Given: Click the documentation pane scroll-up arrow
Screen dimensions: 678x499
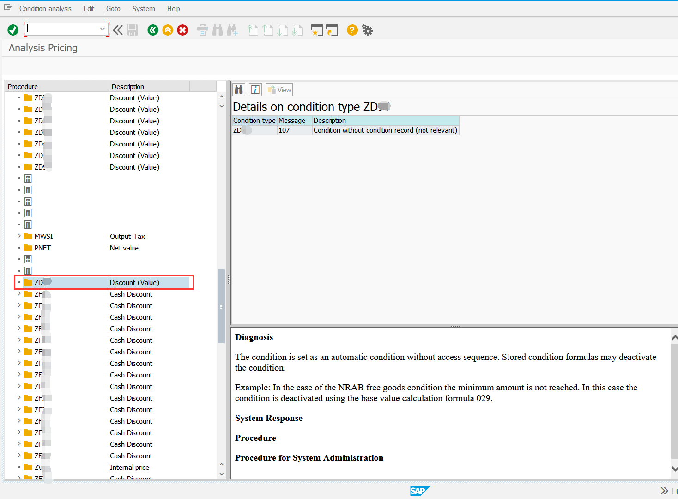Looking at the screenshot, I should [674, 338].
